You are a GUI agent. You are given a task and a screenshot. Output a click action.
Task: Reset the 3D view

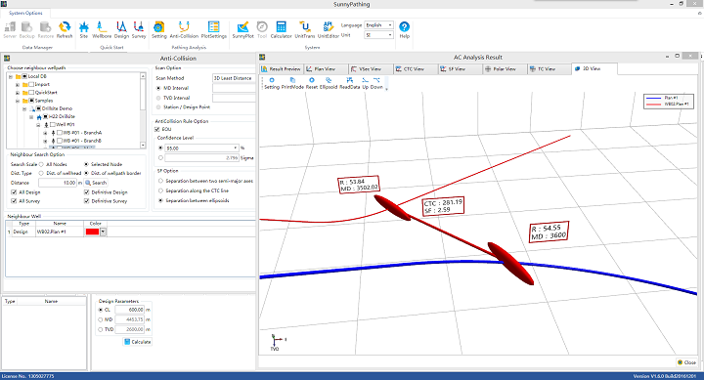point(312,83)
